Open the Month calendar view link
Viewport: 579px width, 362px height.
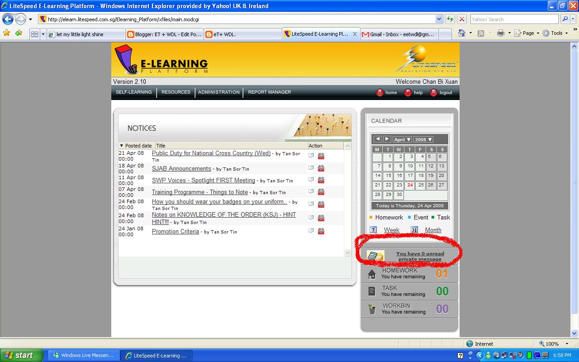[x=433, y=230]
